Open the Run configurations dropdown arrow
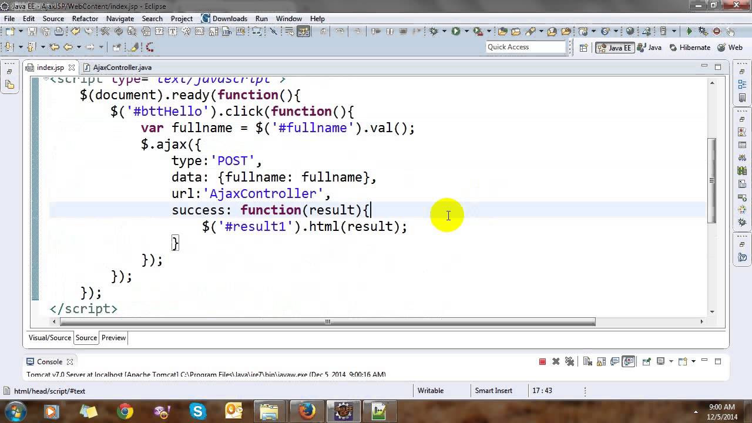 tap(466, 31)
